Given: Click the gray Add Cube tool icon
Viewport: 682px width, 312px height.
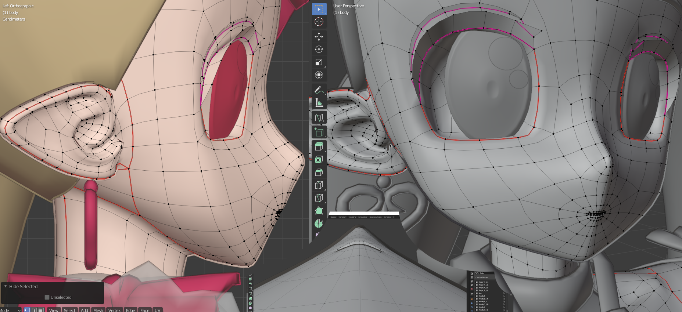Looking at the screenshot, I should pyautogui.click(x=319, y=117).
